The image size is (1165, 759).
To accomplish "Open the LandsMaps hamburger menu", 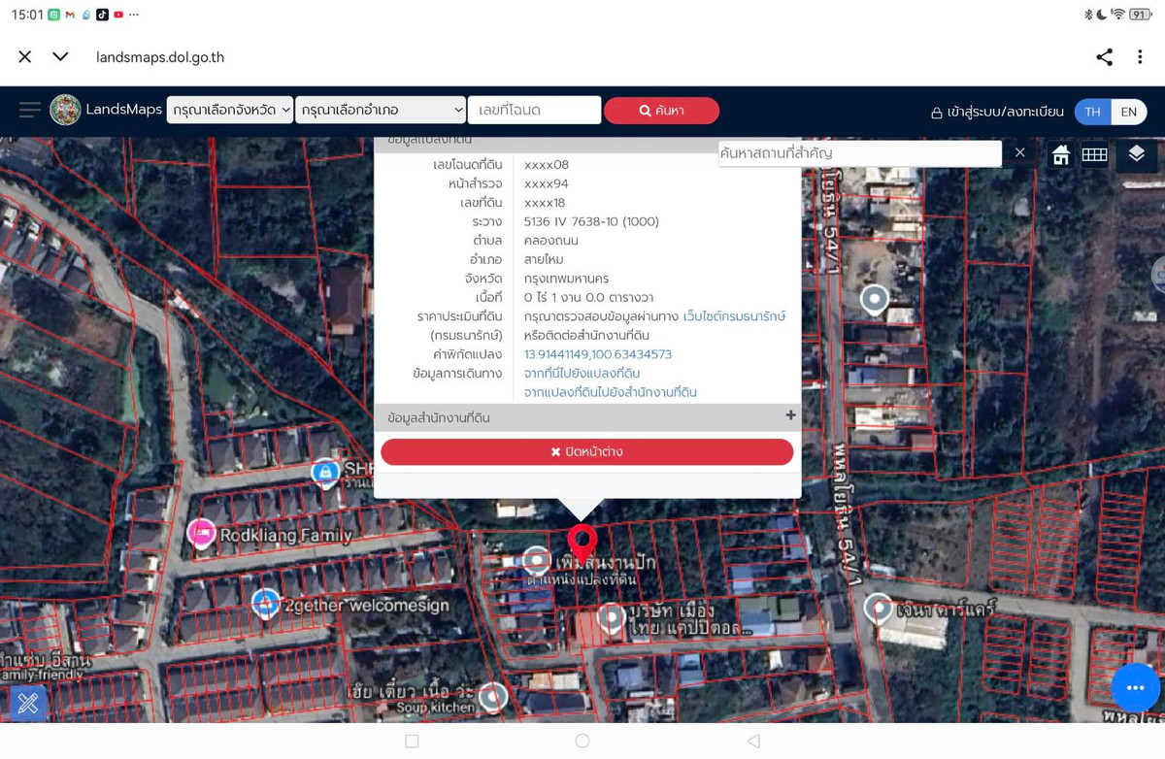I will point(29,110).
